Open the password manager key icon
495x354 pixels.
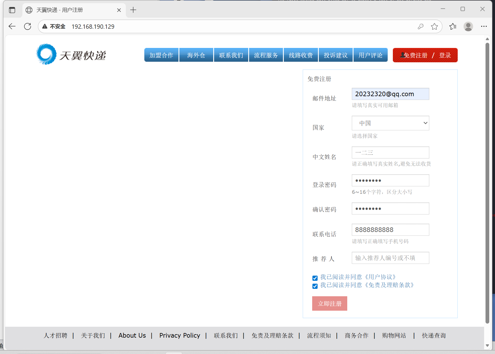pos(421,26)
